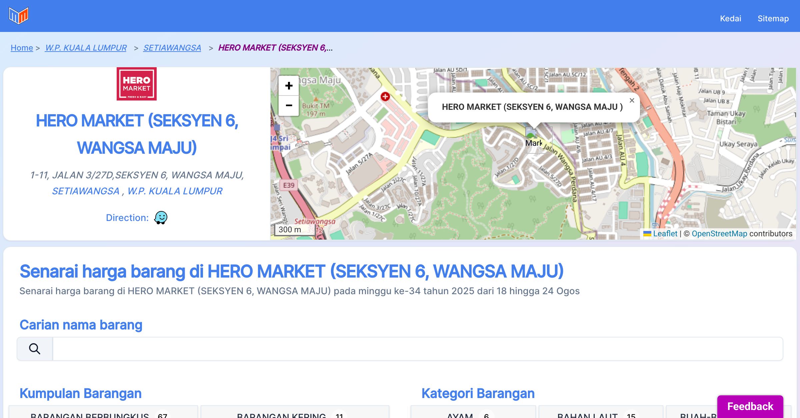This screenshot has width=800, height=418.
Task: Click SETIAWANGSA link in the address
Action: pos(86,191)
